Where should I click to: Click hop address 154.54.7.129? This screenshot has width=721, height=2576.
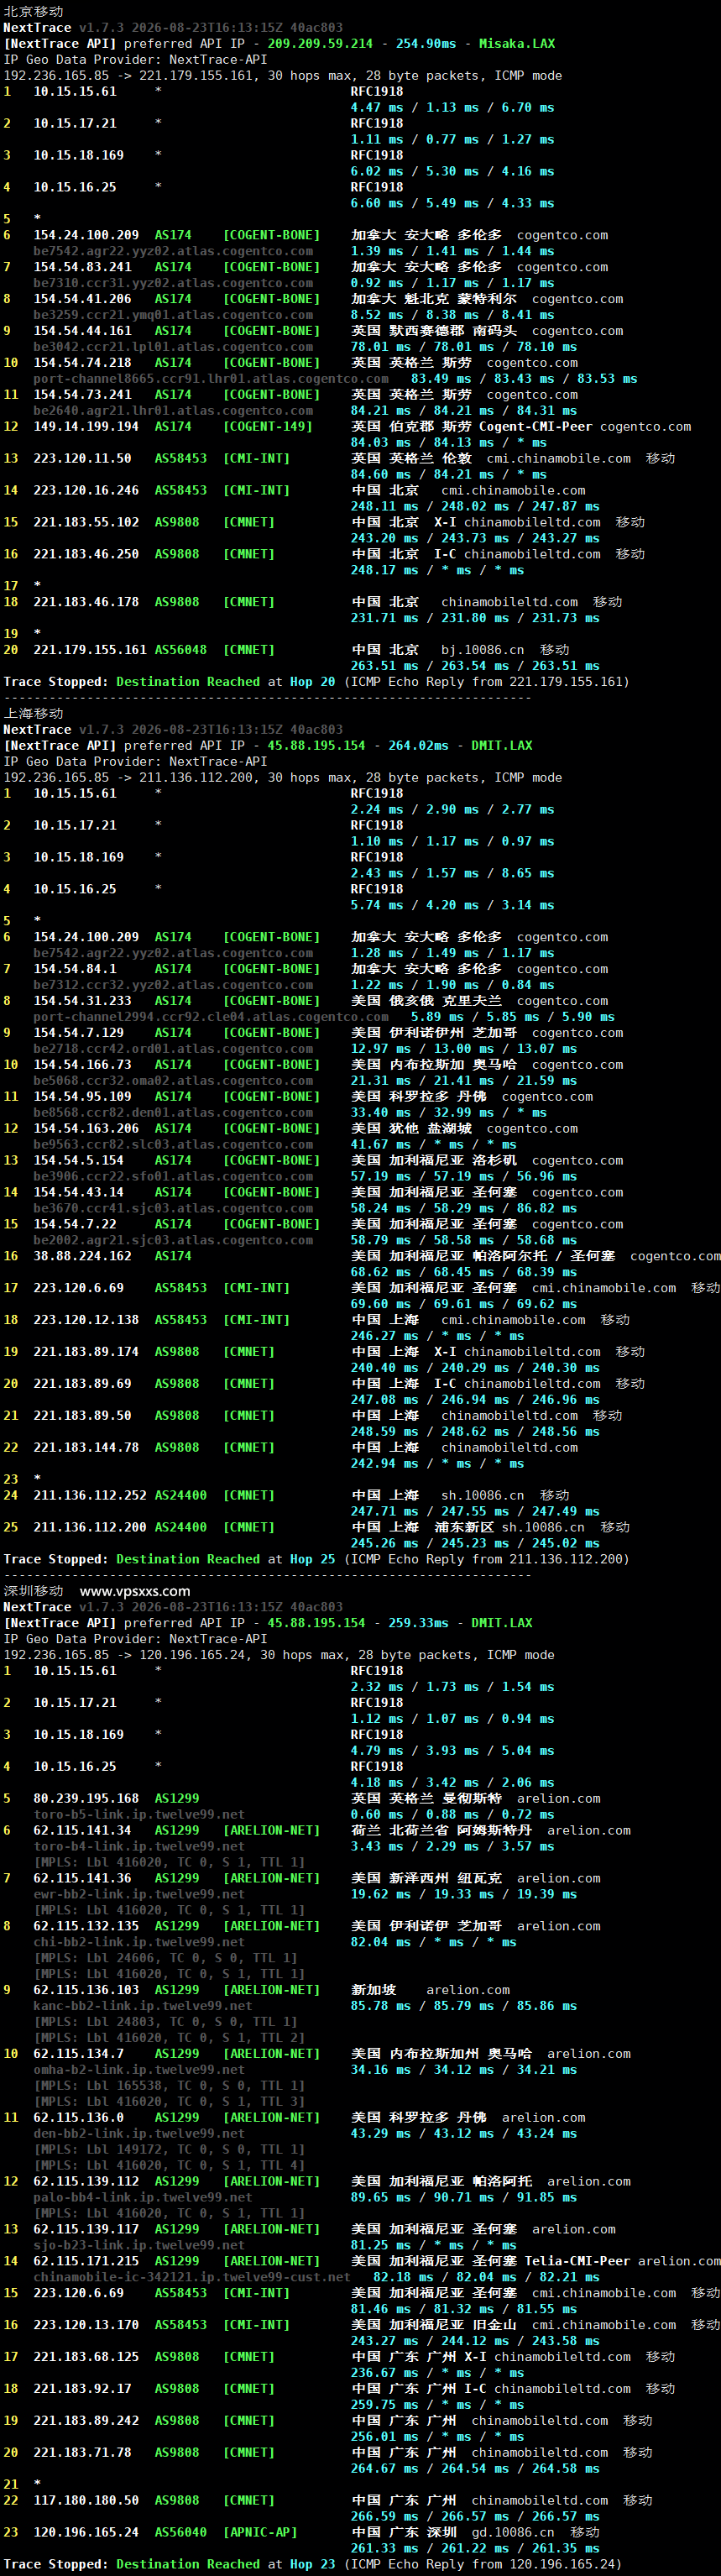click(79, 1033)
